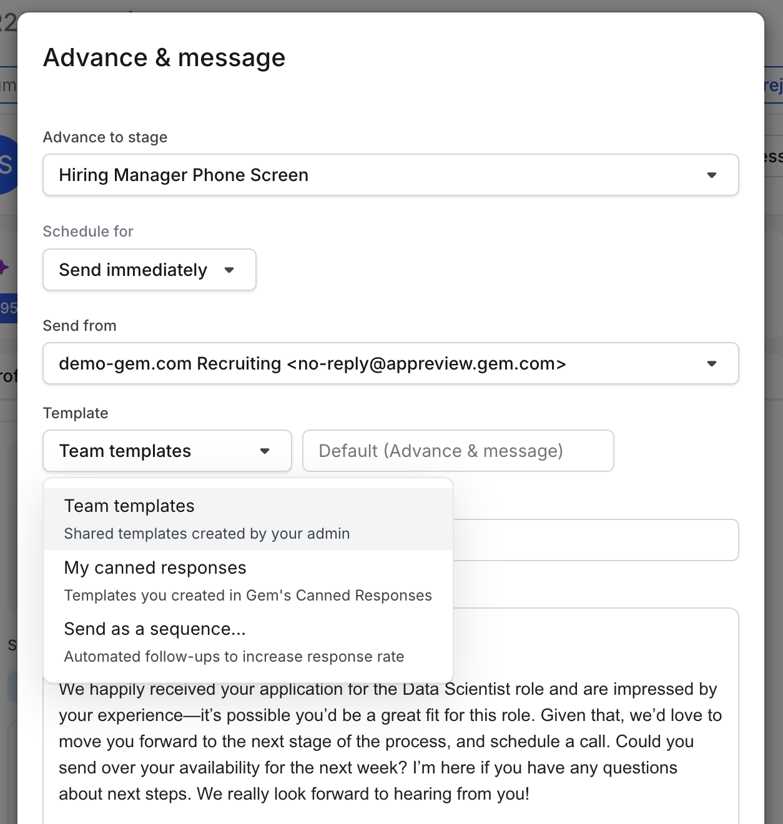
Task: Open the Send immediately schedule dropdown
Action: [x=149, y=270]
